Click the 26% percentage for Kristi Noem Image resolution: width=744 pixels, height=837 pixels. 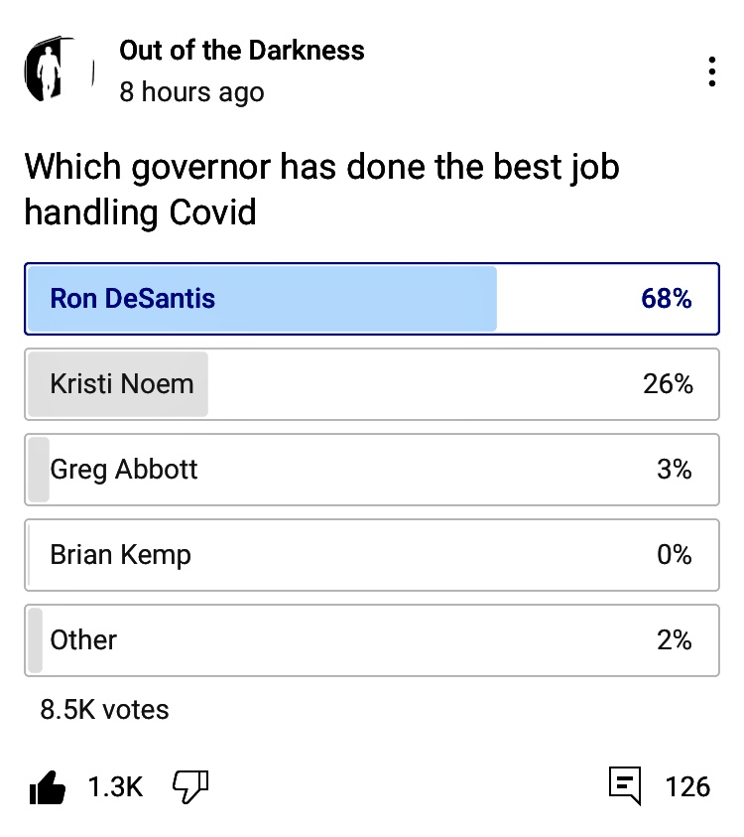pos(667,384)
